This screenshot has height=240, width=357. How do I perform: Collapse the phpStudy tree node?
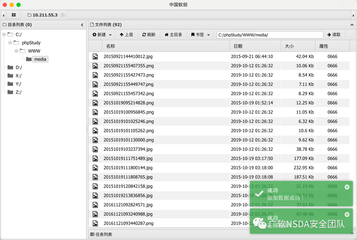10,43
